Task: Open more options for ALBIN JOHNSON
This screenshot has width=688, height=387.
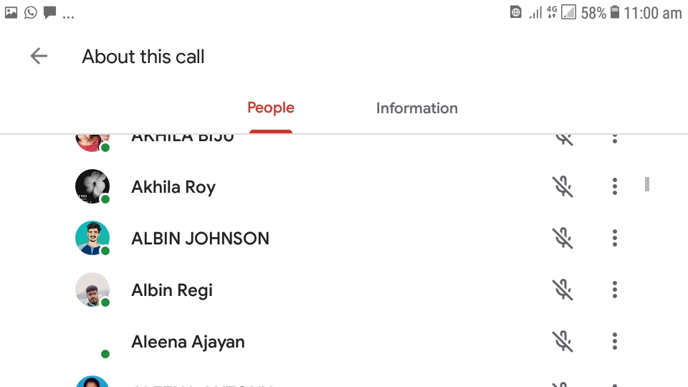Action: [x=615, y=239]
